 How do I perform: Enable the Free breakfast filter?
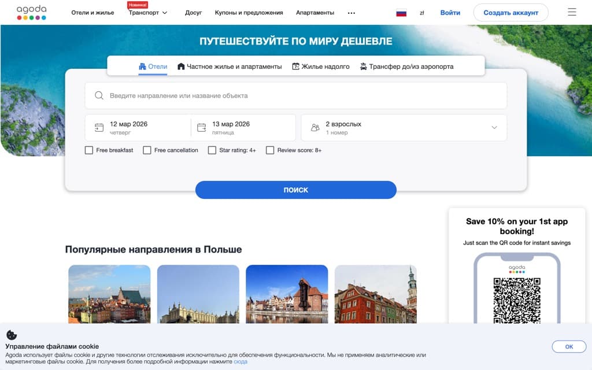88,150
